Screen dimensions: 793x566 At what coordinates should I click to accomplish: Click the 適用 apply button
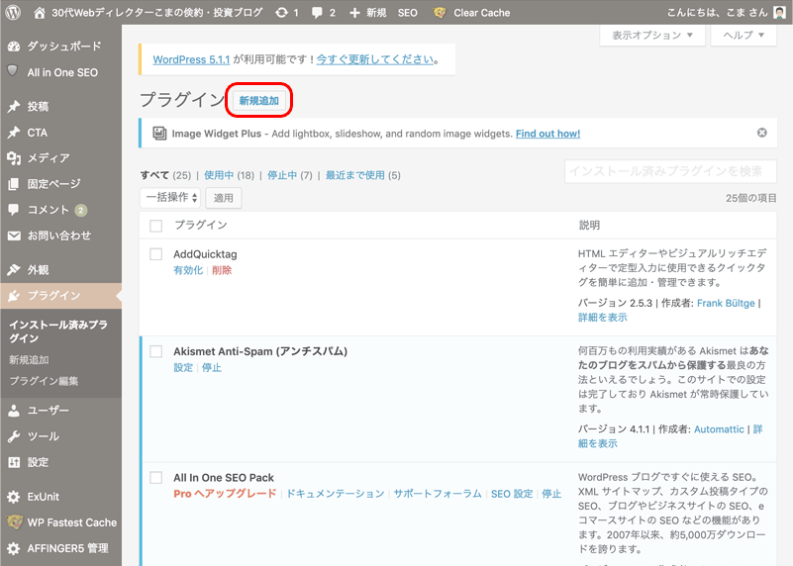(223, 198)
